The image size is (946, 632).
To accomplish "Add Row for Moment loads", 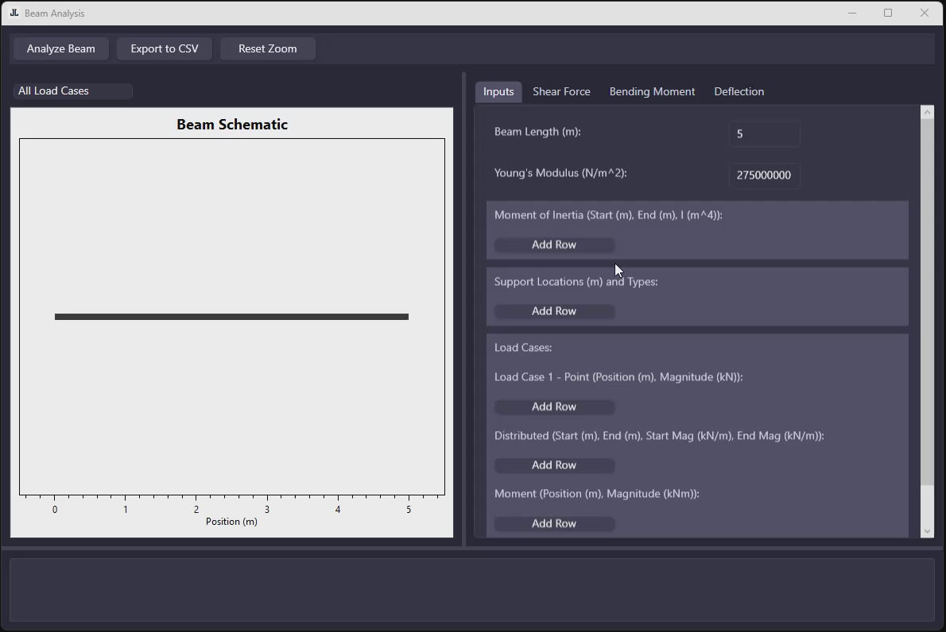I will pyautogui.click(x=554, y=523).
